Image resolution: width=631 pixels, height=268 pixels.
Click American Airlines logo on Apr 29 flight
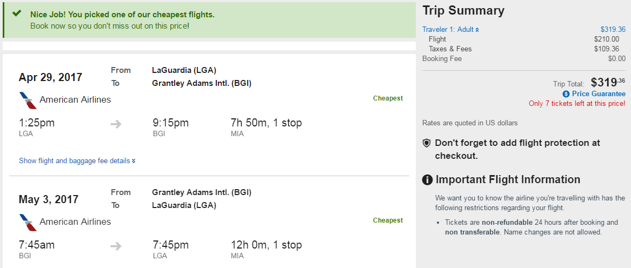tap(28, 100)
